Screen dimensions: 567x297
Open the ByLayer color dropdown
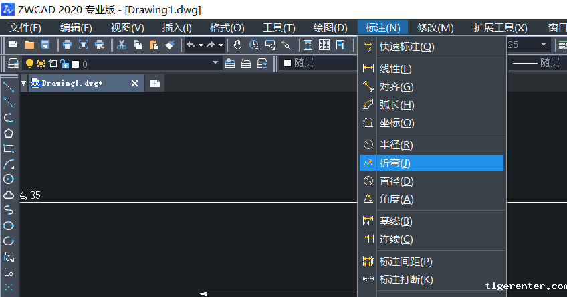[314, 63]
